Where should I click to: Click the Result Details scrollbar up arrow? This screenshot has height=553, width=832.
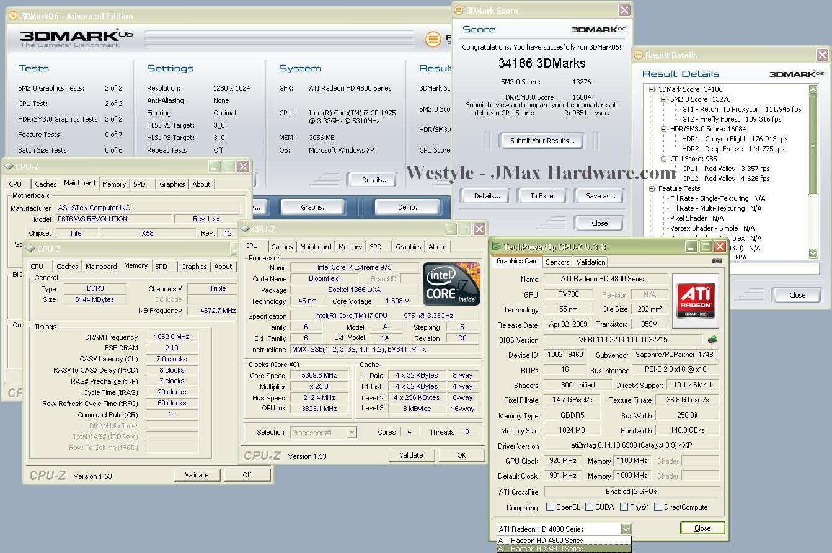coord(813,90)
